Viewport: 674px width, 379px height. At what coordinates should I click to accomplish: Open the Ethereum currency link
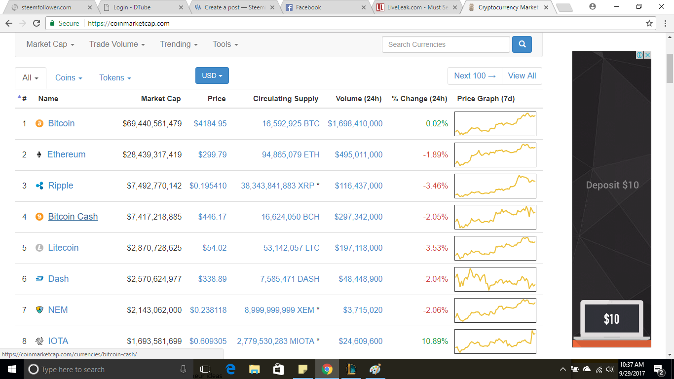pos(66,154)
